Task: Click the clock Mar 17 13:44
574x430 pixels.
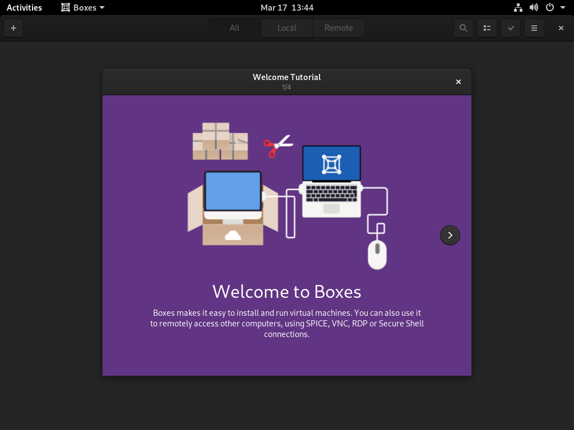Action: pos(287,8)
